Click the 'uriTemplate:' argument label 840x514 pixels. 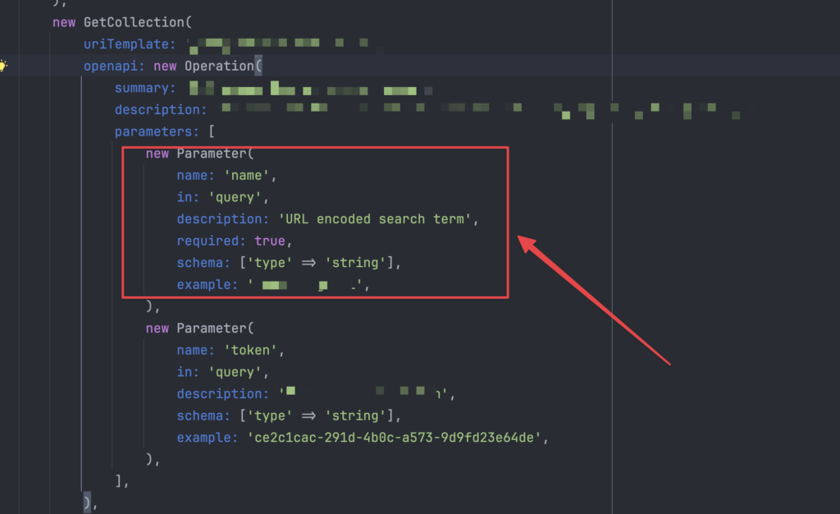coord(130,44)
